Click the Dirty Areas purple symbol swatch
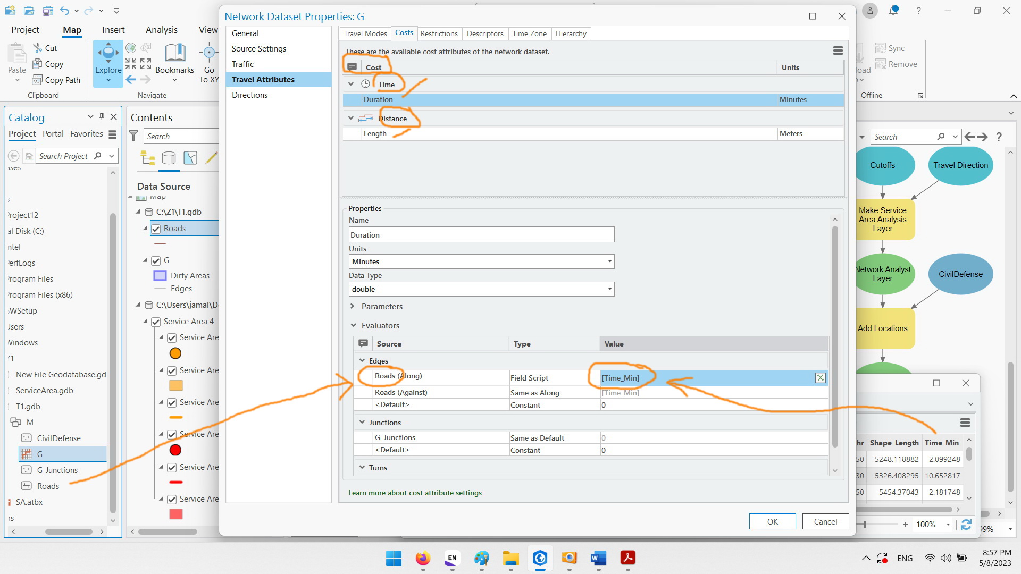Image resolution: width=1021 pixels, height=574 pixels. [x=160, y=275]
